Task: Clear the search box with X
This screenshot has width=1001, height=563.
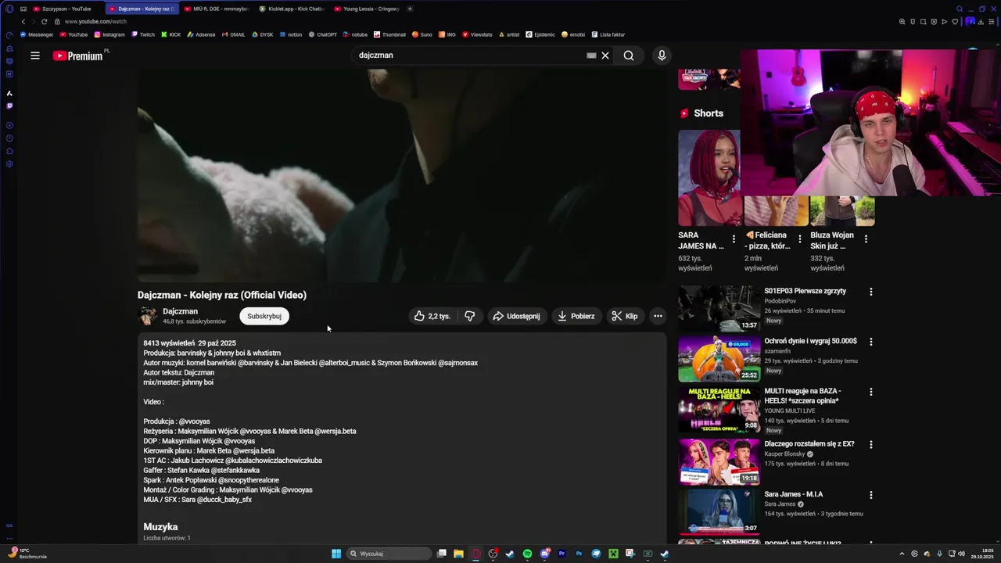Action: pos(605,56)
